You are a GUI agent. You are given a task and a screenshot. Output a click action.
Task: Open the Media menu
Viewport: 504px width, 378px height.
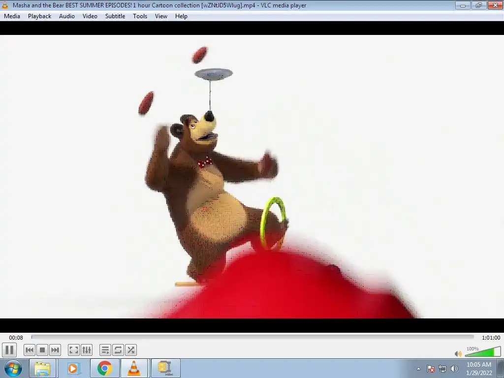[x=12, y=16]
